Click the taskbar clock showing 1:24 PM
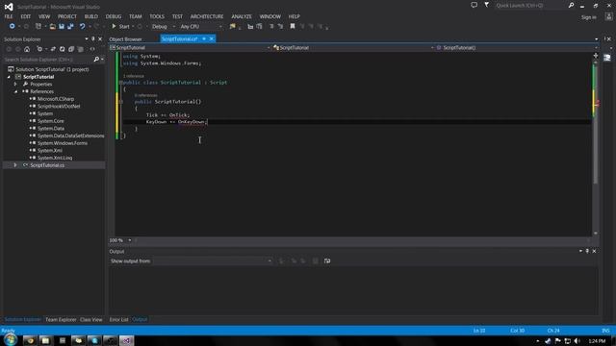This screenshot has height=346, width=616. 597,341
